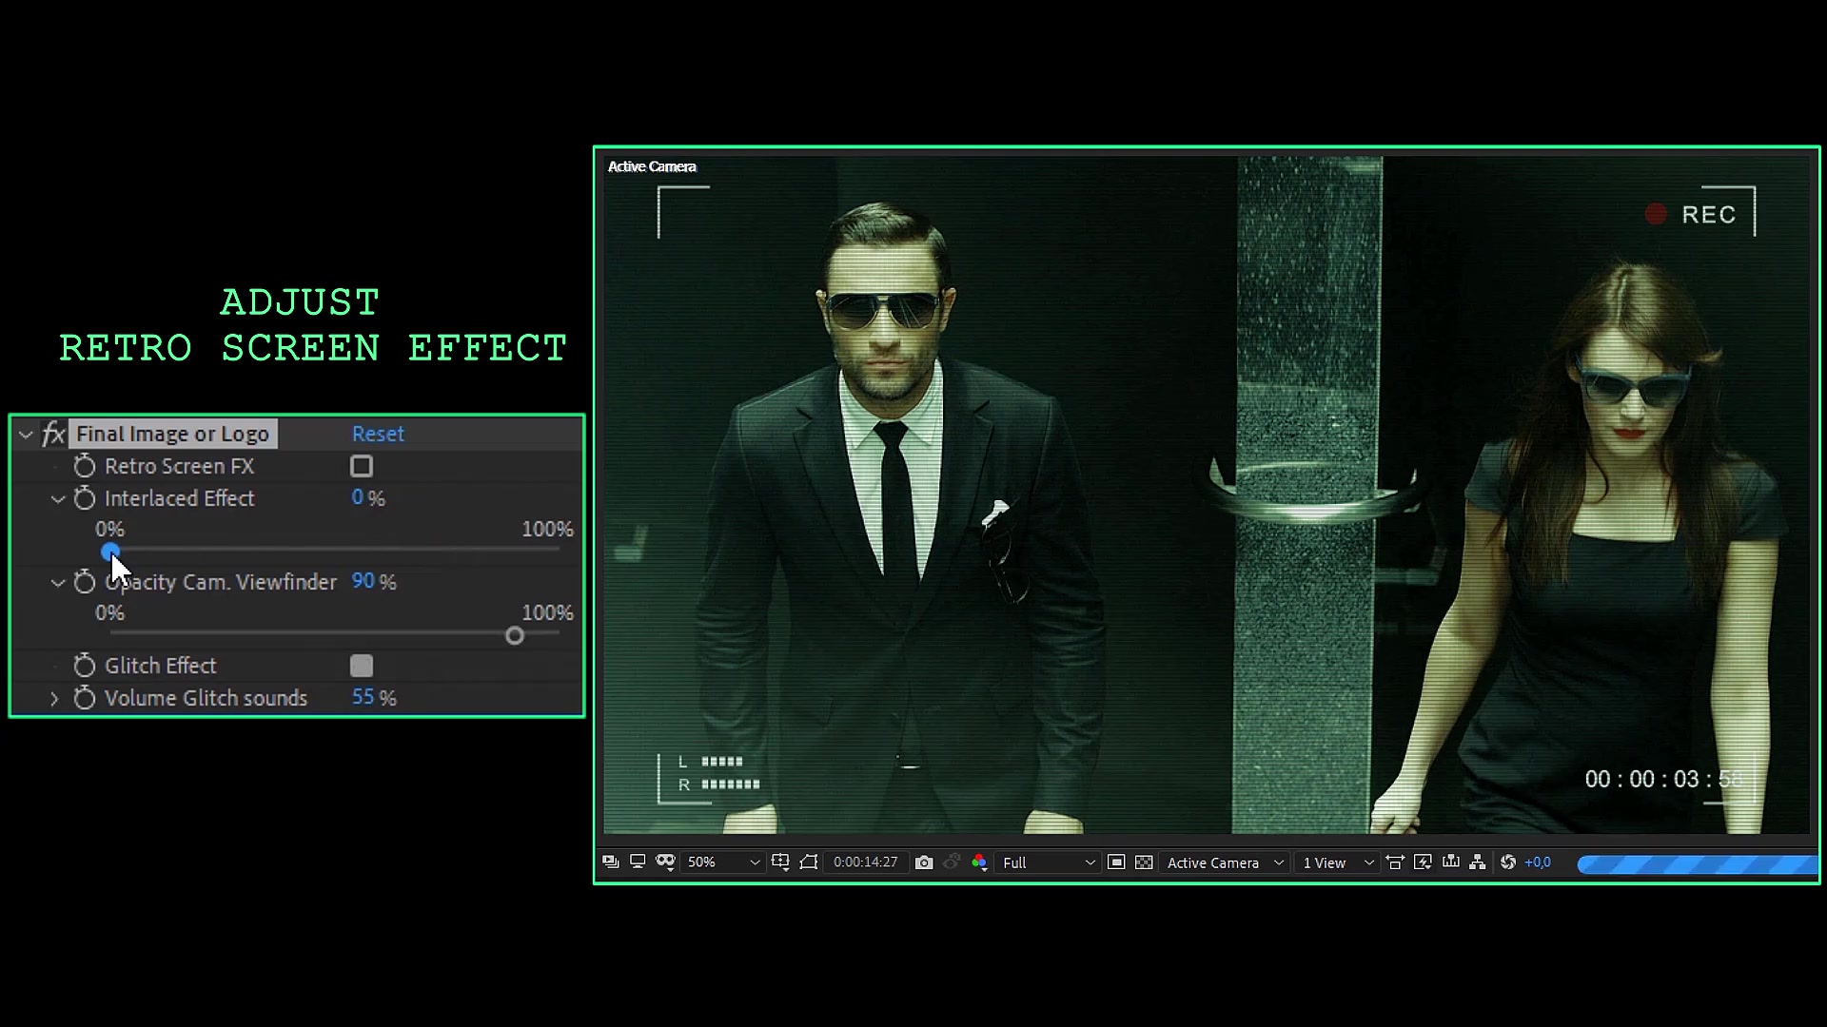Open the Active Camera view dropdown
This screenshot has height=1027, width=1827.
click(x=1225, y=862)
